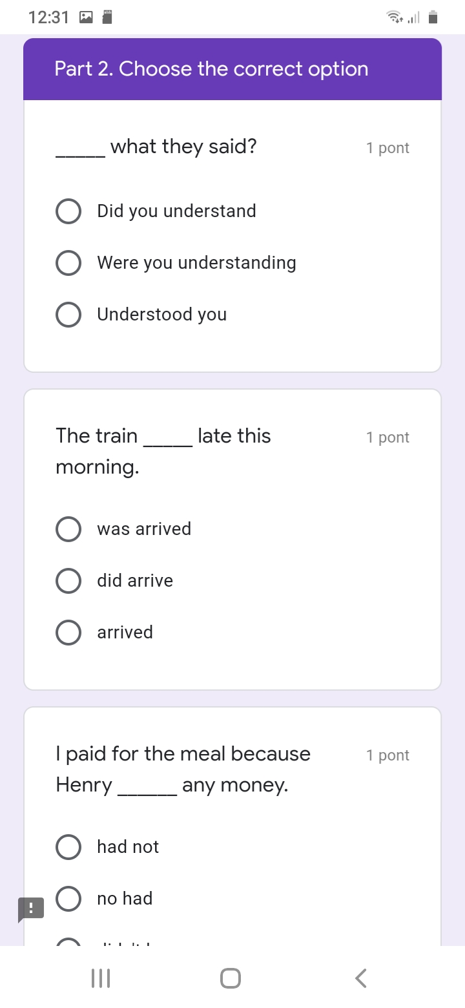Tap the Wi-Fi status icon
The height and width of the screenshot is (1008, 465).
tap(393, 17)
